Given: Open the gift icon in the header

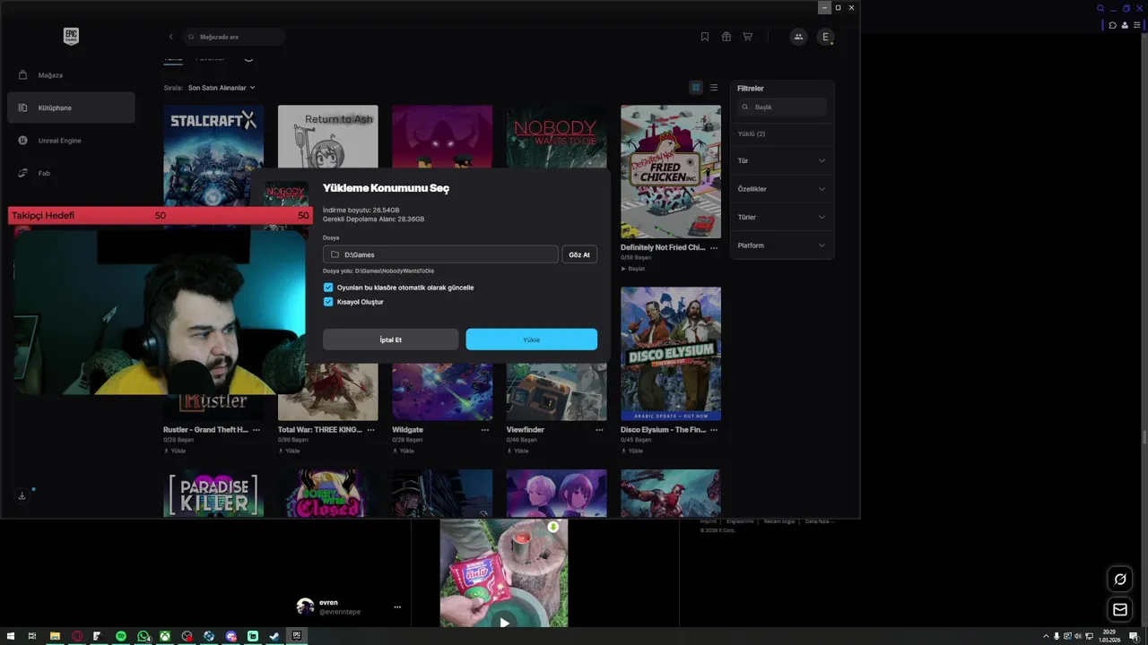Looking at the screenshot, I should [x=726, y=37].
